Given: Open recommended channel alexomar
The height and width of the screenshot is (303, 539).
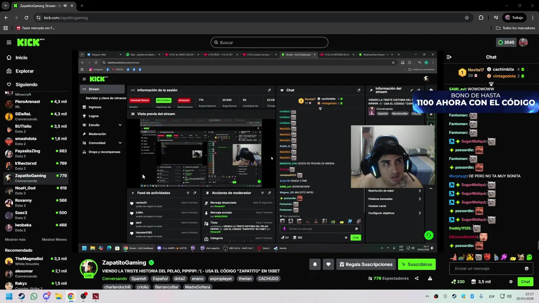Looking at the screenshot, I should (36, 273).
